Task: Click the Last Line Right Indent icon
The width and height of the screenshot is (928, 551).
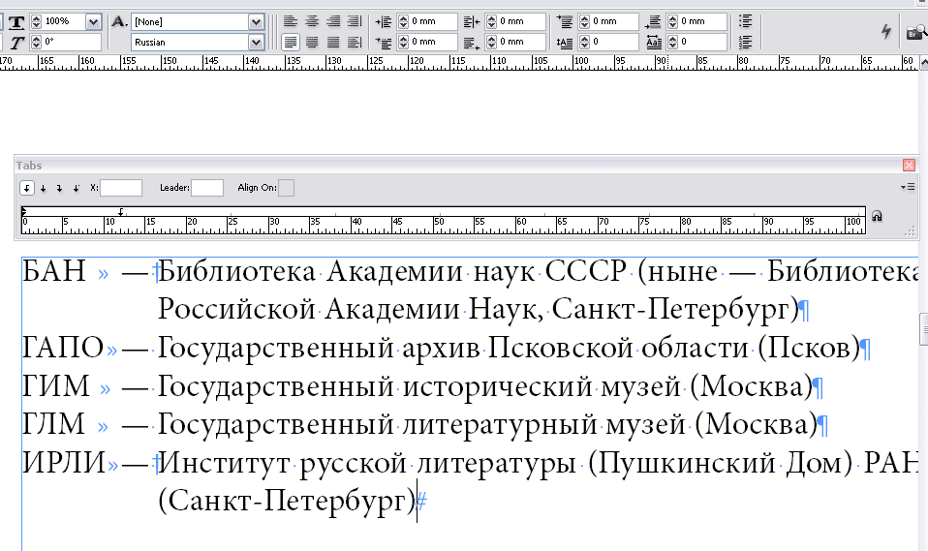Action: (x=472, y=42)
